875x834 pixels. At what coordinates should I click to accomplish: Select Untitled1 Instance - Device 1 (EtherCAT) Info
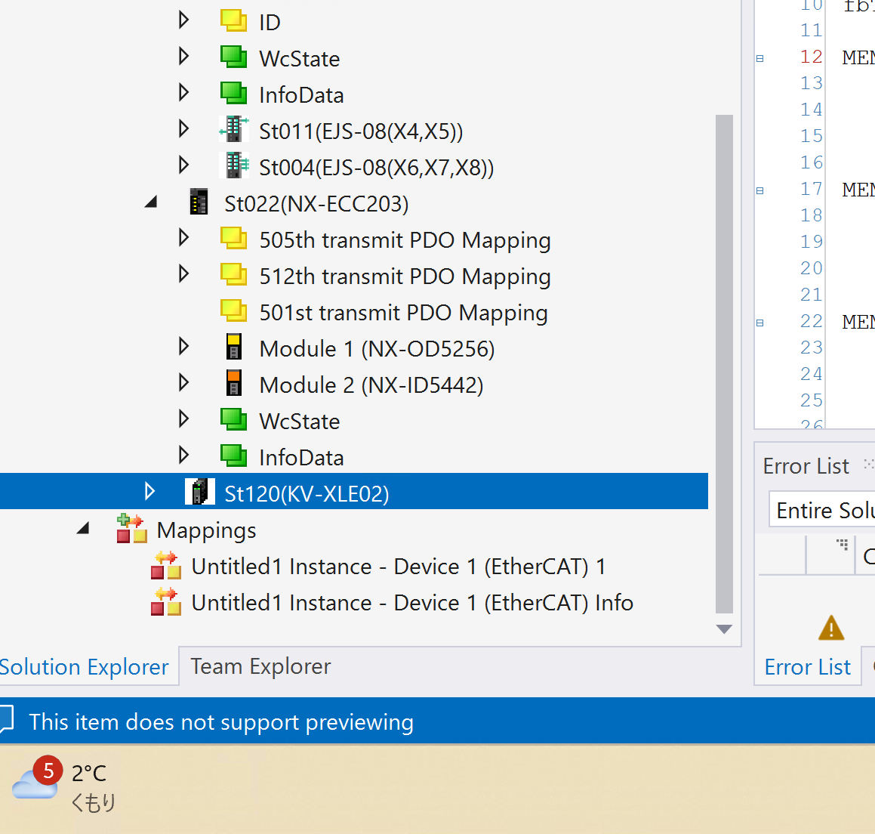point(412,603)
